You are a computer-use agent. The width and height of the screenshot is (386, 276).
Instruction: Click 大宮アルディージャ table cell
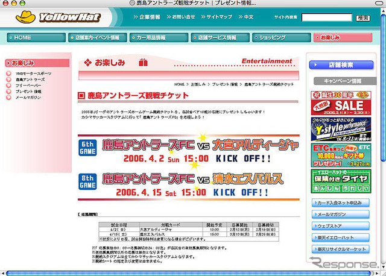click(171, 230)
